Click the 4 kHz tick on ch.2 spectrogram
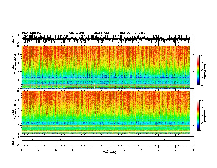 coord(19,117)
